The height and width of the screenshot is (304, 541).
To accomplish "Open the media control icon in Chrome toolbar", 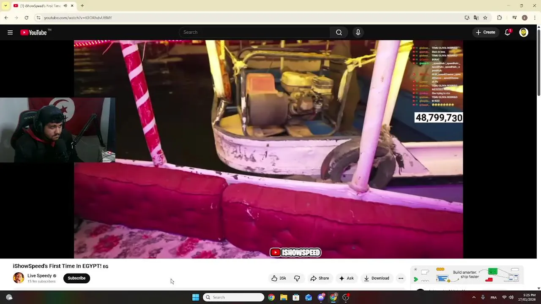I will coord(514,18).
